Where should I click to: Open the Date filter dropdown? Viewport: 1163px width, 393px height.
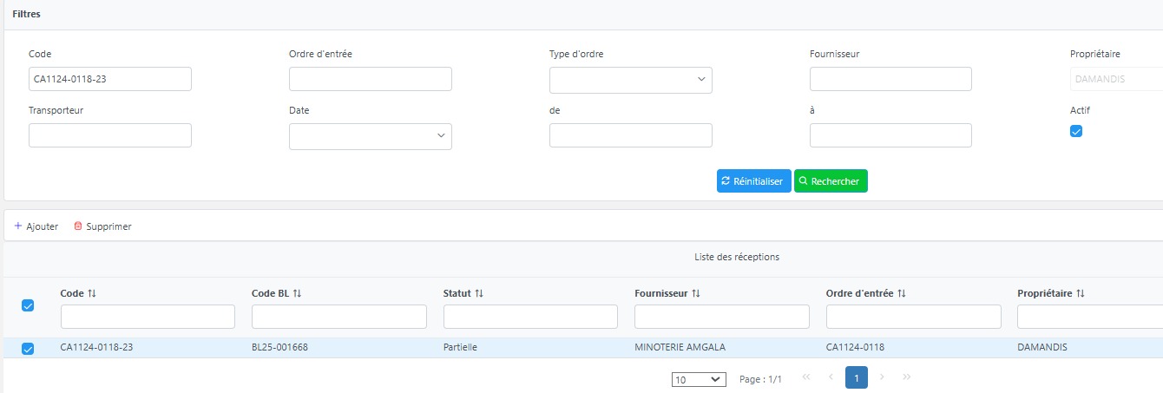pyautogui.click(x=371, y=136)
